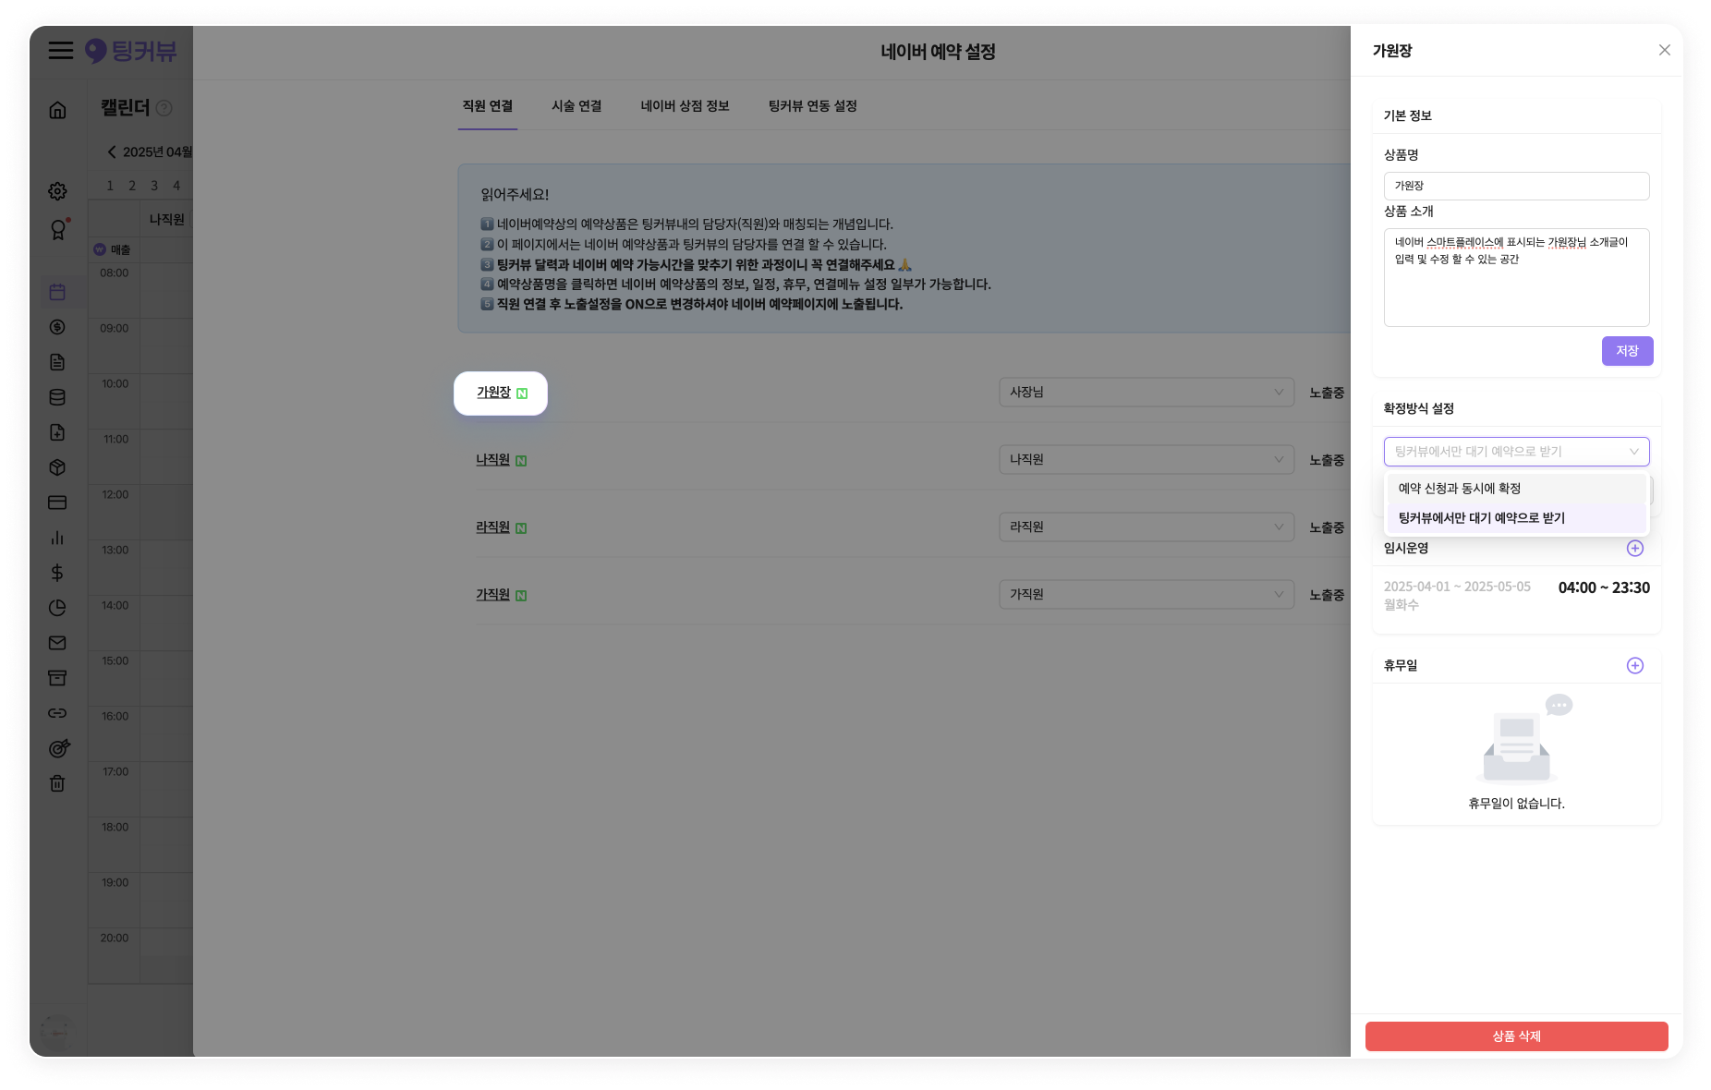
Task: Click 노출중 status for 가원장 row
Action: pyautogui.click(x=1327, y=393)
